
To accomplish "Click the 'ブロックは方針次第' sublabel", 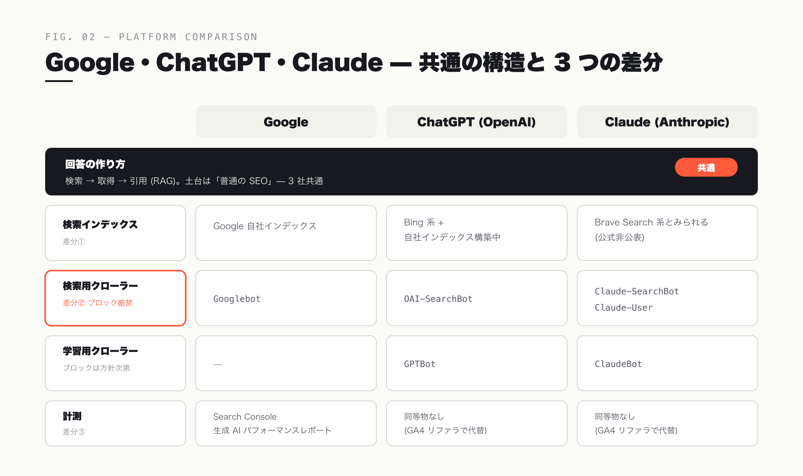I will pyautogui.click(x=96, y=368).
